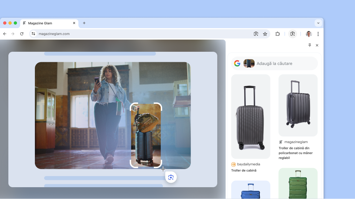Open the Extensions puzzle icon
Viewport: 355px width, 199px height.
click(278, 34)
